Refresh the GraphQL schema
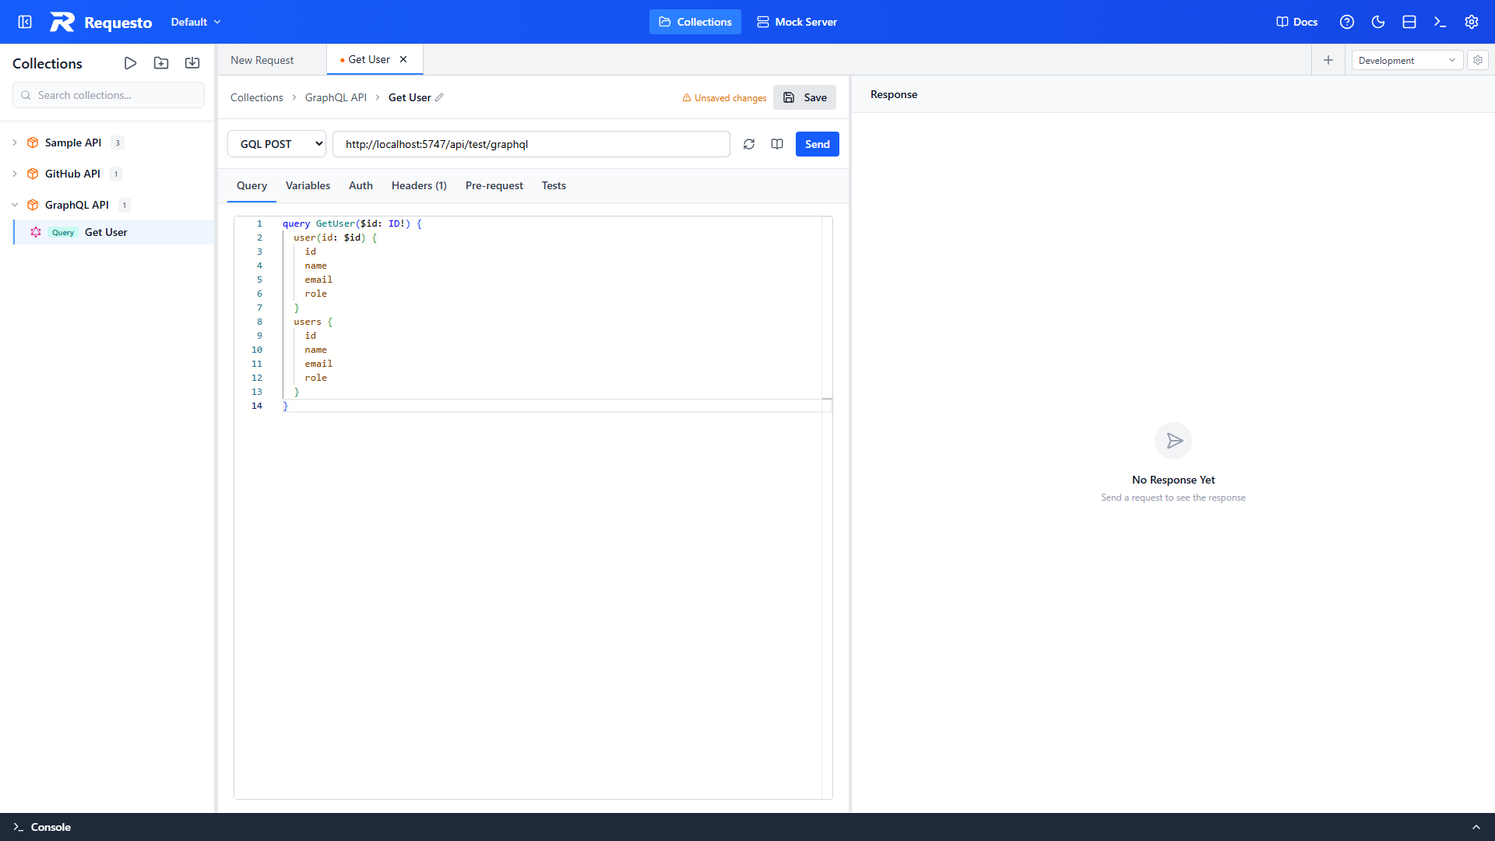Screen dimensions: 1495x841 point(749,144)
